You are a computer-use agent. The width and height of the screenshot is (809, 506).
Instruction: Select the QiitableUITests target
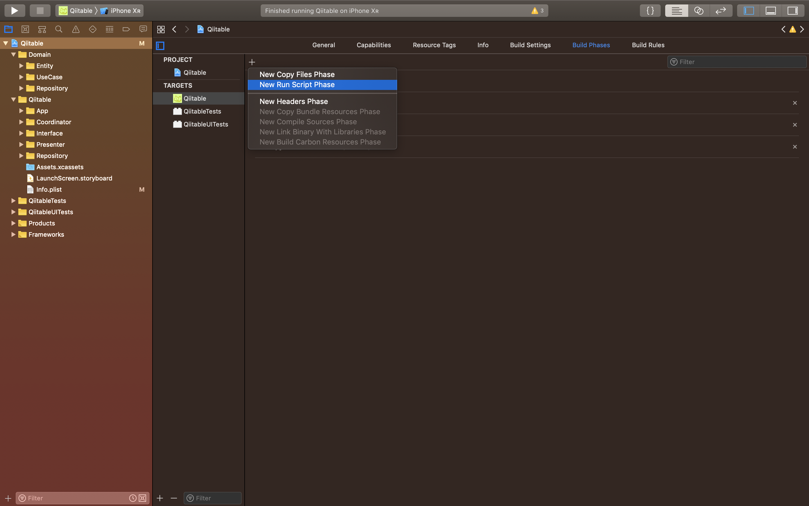206,124
